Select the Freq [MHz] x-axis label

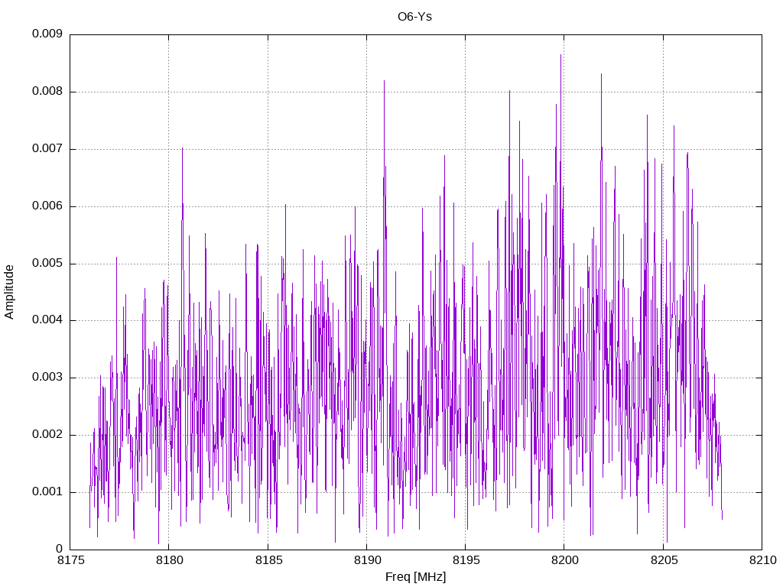coord(415,576)
